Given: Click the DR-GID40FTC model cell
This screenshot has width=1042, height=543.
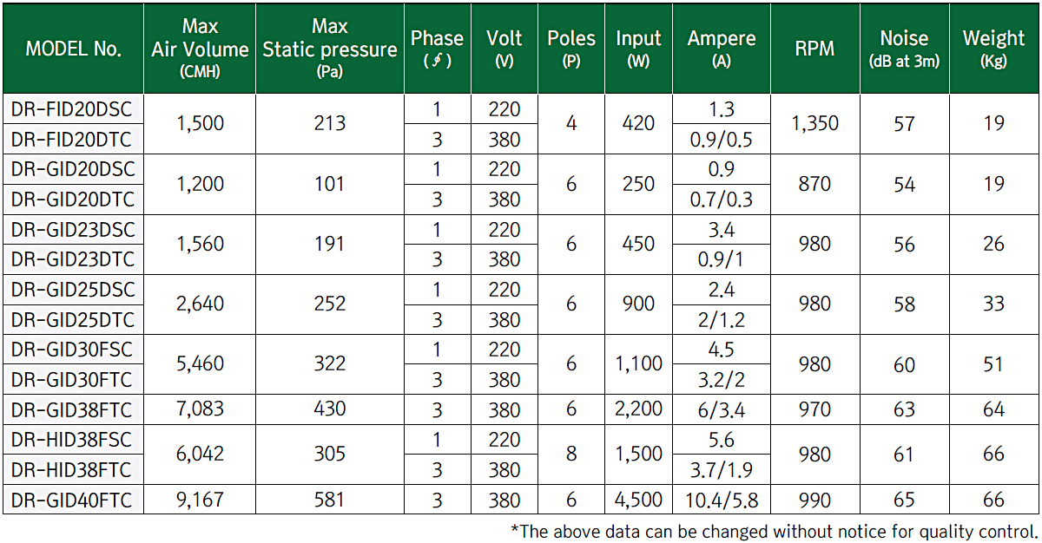Looking at the screenshot, I should pyautogui.click(x=74, y=500).
